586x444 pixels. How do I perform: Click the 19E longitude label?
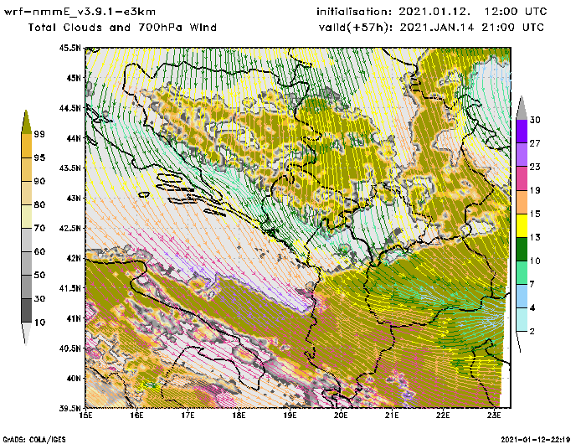coord(290,416)
